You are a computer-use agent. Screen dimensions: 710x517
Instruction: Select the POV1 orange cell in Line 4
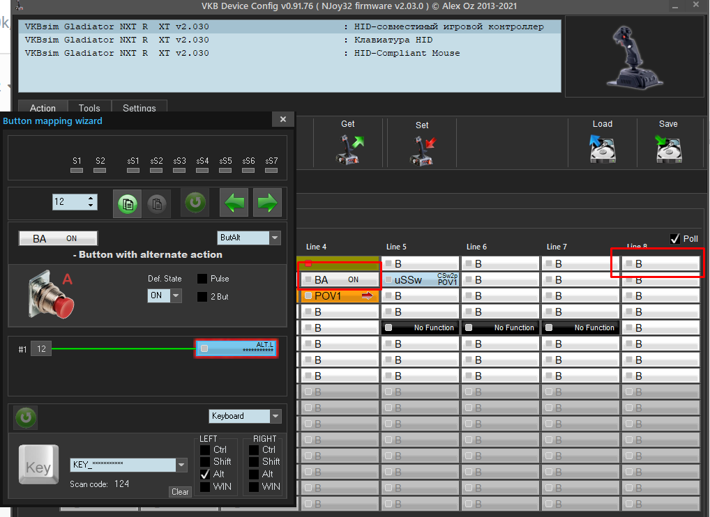[340, 296]
